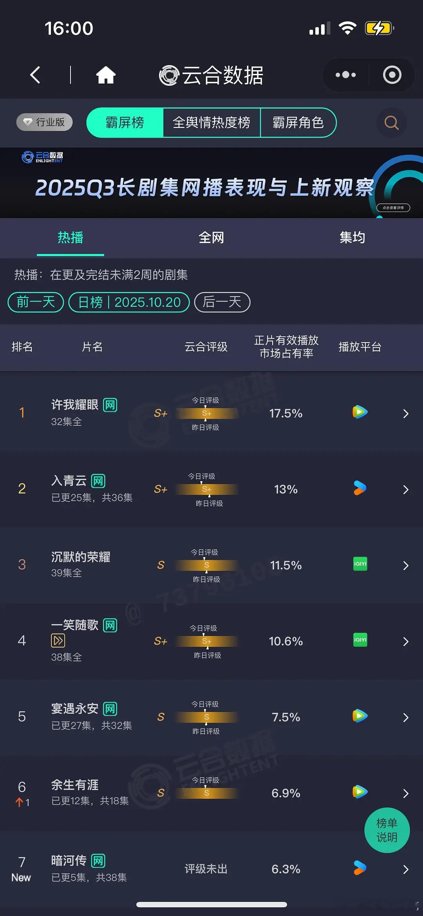Tap the back arrow icon
This screenshot has width=423, height=916.
click(x=35, y=75)
